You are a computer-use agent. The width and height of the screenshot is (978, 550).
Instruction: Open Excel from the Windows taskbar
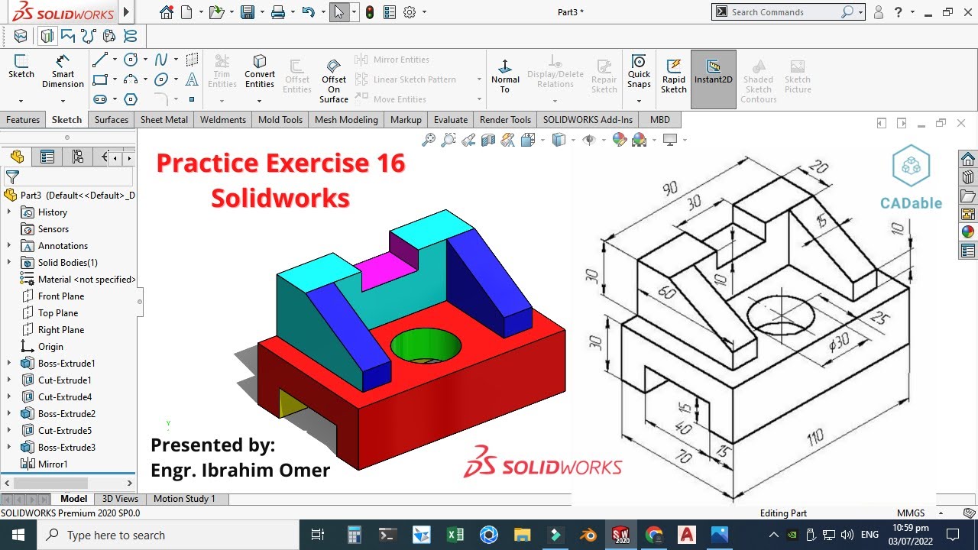tap(455, 535)
